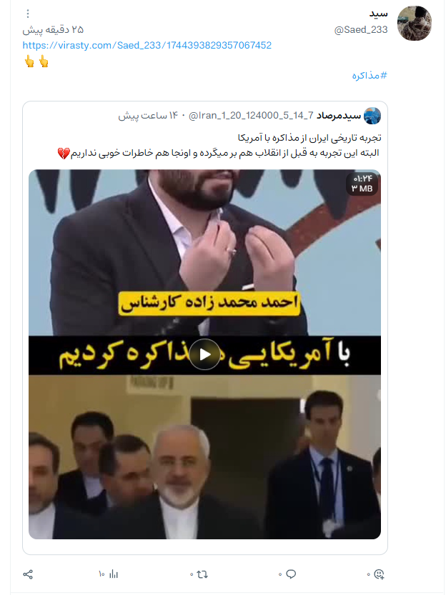Screen dimensions: 446x595
Task: Click the yellow caption احمد محمد زاده کارشناس
Action: click(209, 303)
